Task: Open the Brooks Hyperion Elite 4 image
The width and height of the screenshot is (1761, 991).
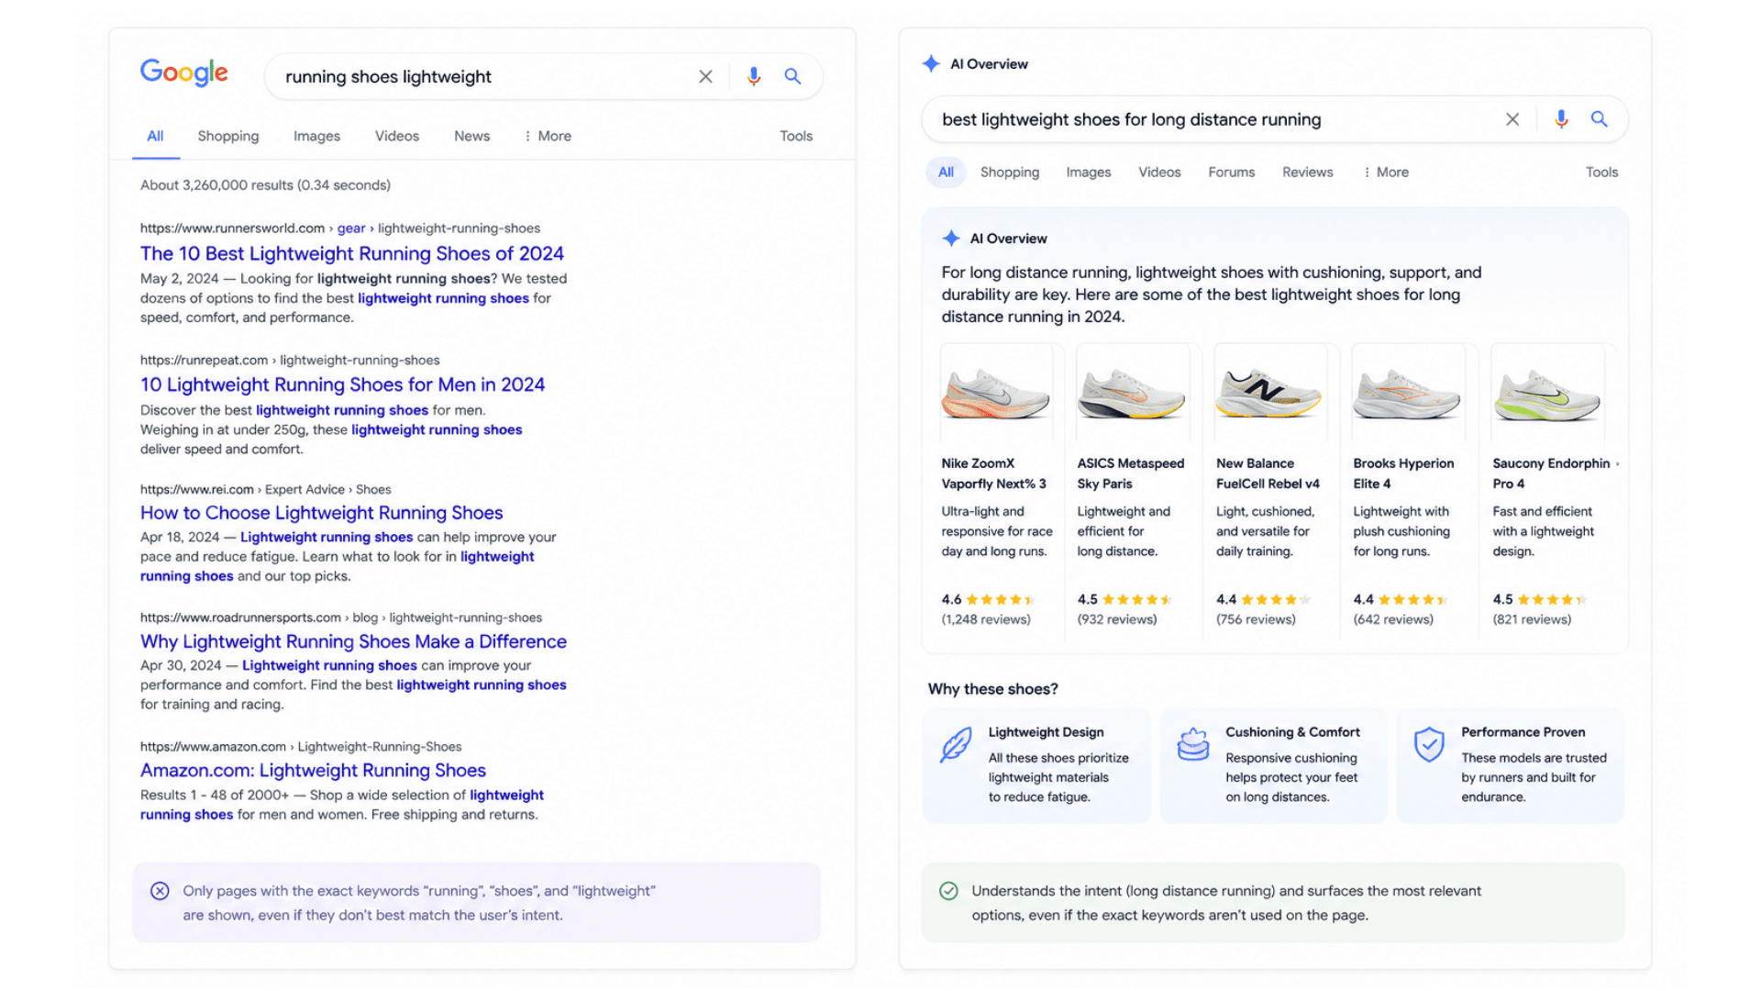Action: pos(1406,395)
